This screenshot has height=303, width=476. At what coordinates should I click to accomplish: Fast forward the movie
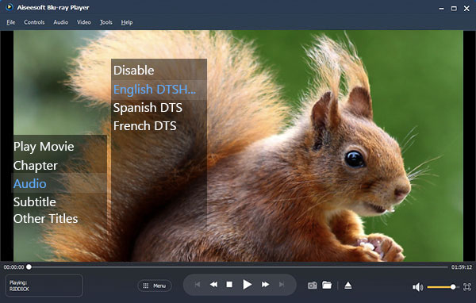265,285
